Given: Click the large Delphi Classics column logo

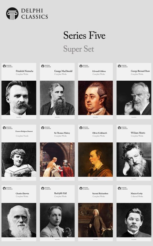Looking at the screenshot, I should [x=12, y=13].
